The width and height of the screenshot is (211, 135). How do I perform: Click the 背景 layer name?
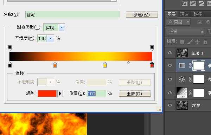(196, 105)
